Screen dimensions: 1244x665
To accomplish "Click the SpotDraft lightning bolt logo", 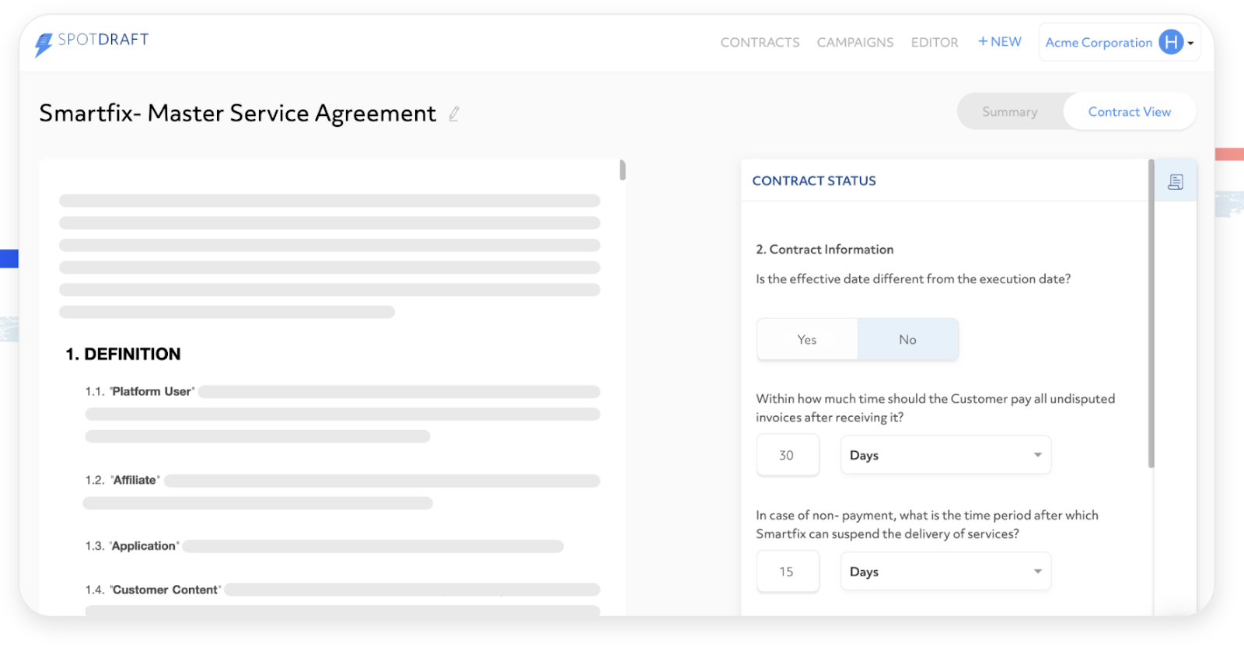I will pyautogui.click(x=44, y=45).
